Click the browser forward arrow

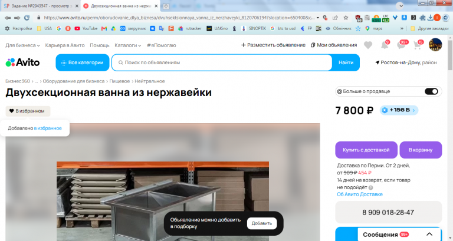pyautogui.click(x=17, y=18)
